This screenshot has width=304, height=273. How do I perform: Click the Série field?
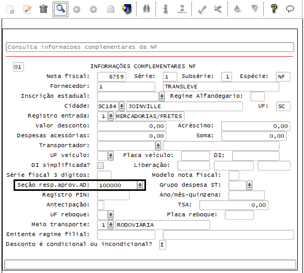pos(170,77)
